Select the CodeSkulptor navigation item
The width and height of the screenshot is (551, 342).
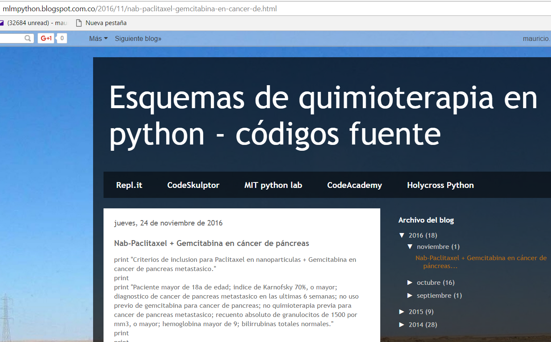point(193,185)
